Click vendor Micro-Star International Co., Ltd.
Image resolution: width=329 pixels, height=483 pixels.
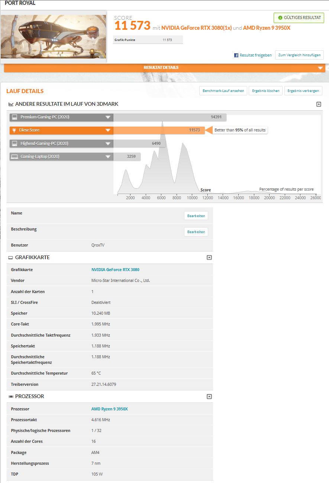(x=120, y=280)
